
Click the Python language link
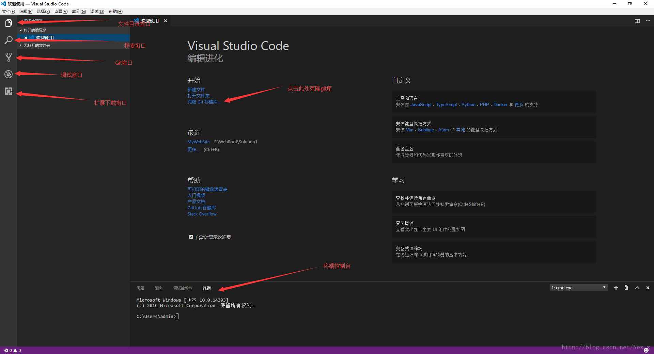pos(468,105)
